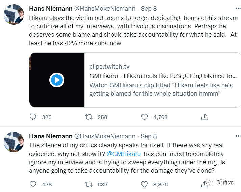
Task: Play the GMHikaru Twitch clip video
Action: pos(56,80)
